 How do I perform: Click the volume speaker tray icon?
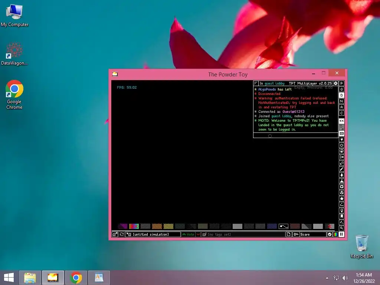345,278
